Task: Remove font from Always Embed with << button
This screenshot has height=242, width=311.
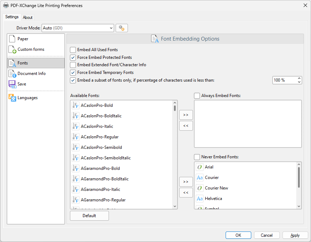Action: [186, 126]
